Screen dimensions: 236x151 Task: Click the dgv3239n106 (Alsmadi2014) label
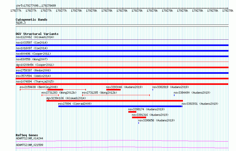tap(66, 98)
